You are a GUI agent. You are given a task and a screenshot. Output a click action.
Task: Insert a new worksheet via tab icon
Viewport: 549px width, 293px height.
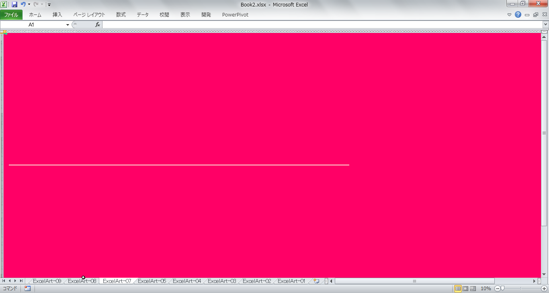pos(316,281)
